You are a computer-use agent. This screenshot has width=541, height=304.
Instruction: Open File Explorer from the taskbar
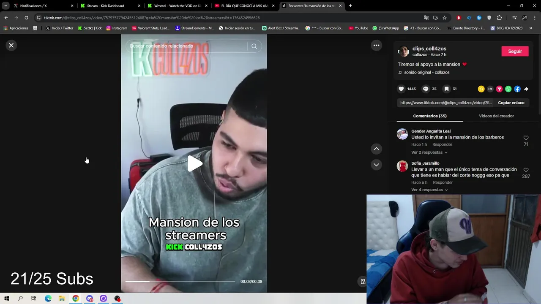62,299
